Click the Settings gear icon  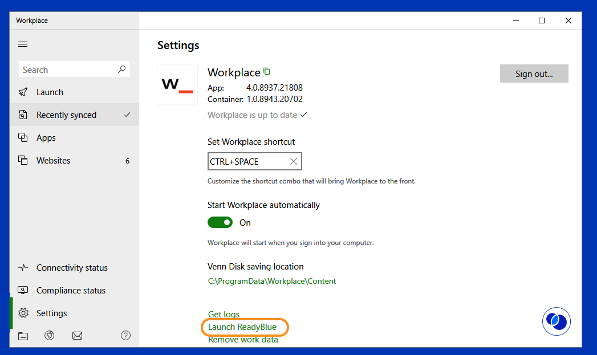[x=23, y=313]
